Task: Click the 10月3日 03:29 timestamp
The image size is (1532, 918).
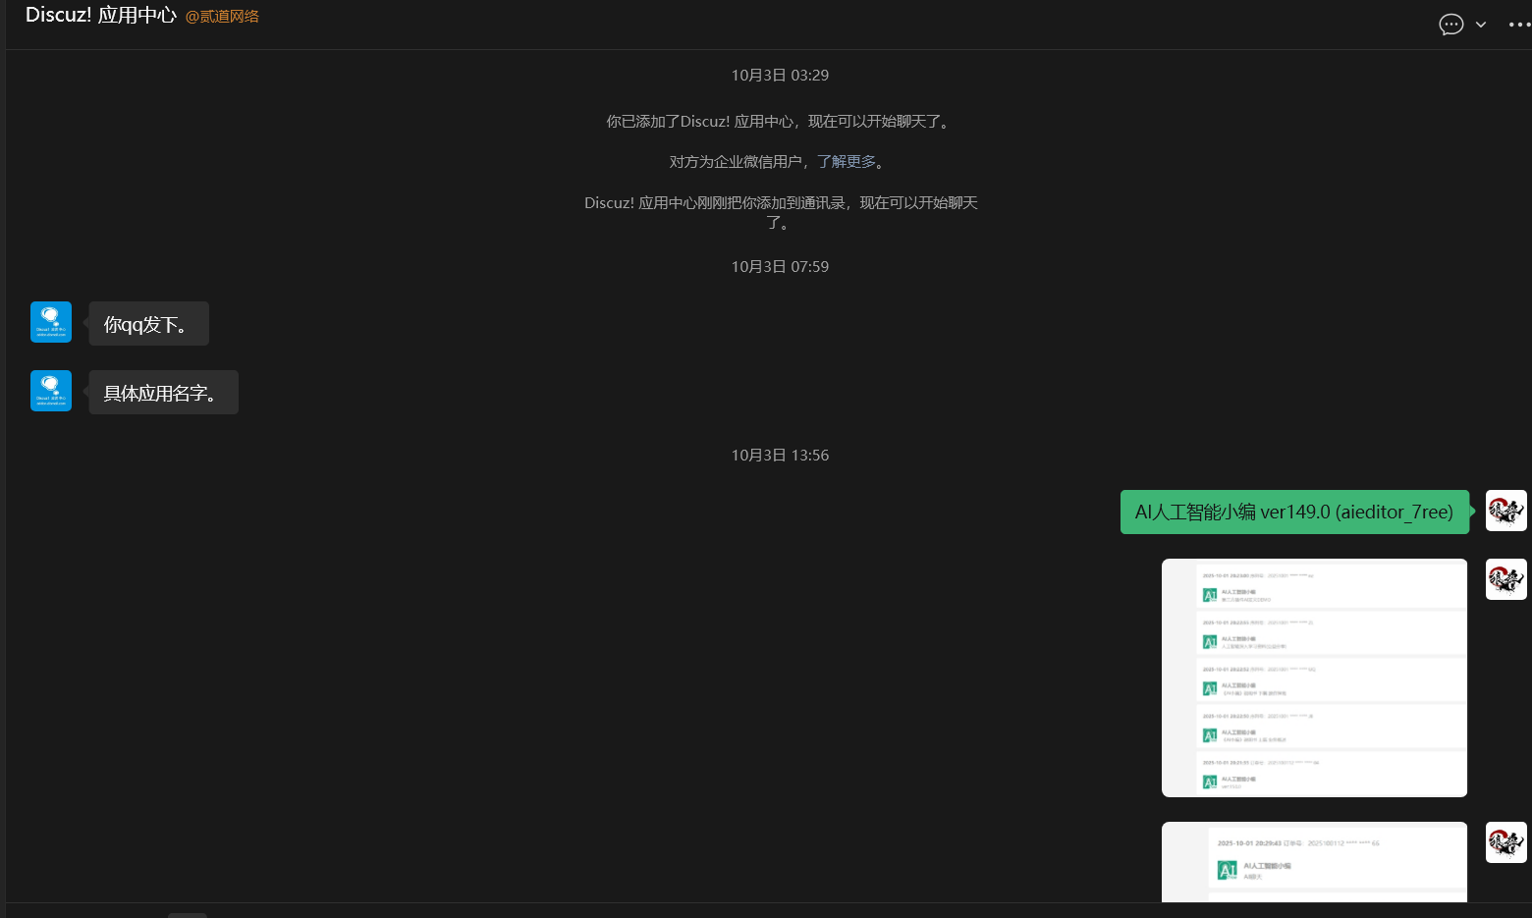Action: [x=780, y=76]
